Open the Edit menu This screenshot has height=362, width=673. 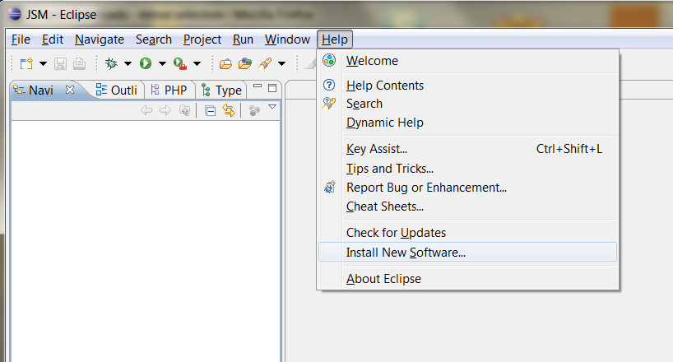(53, 39)
